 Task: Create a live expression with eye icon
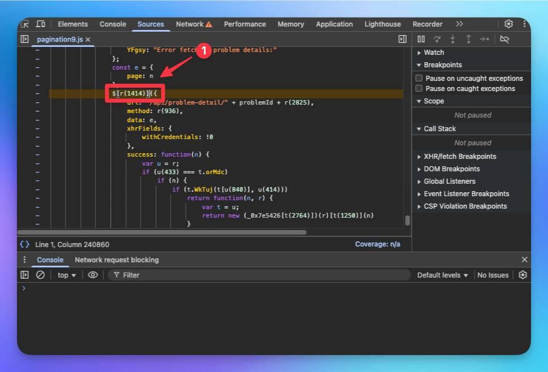(93, 275)
